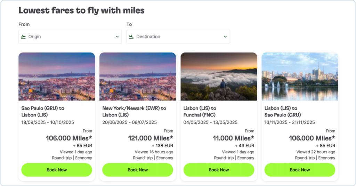
Task: Book Now for Sao Paulo to Lisbon
Action: tap(57, 170)
